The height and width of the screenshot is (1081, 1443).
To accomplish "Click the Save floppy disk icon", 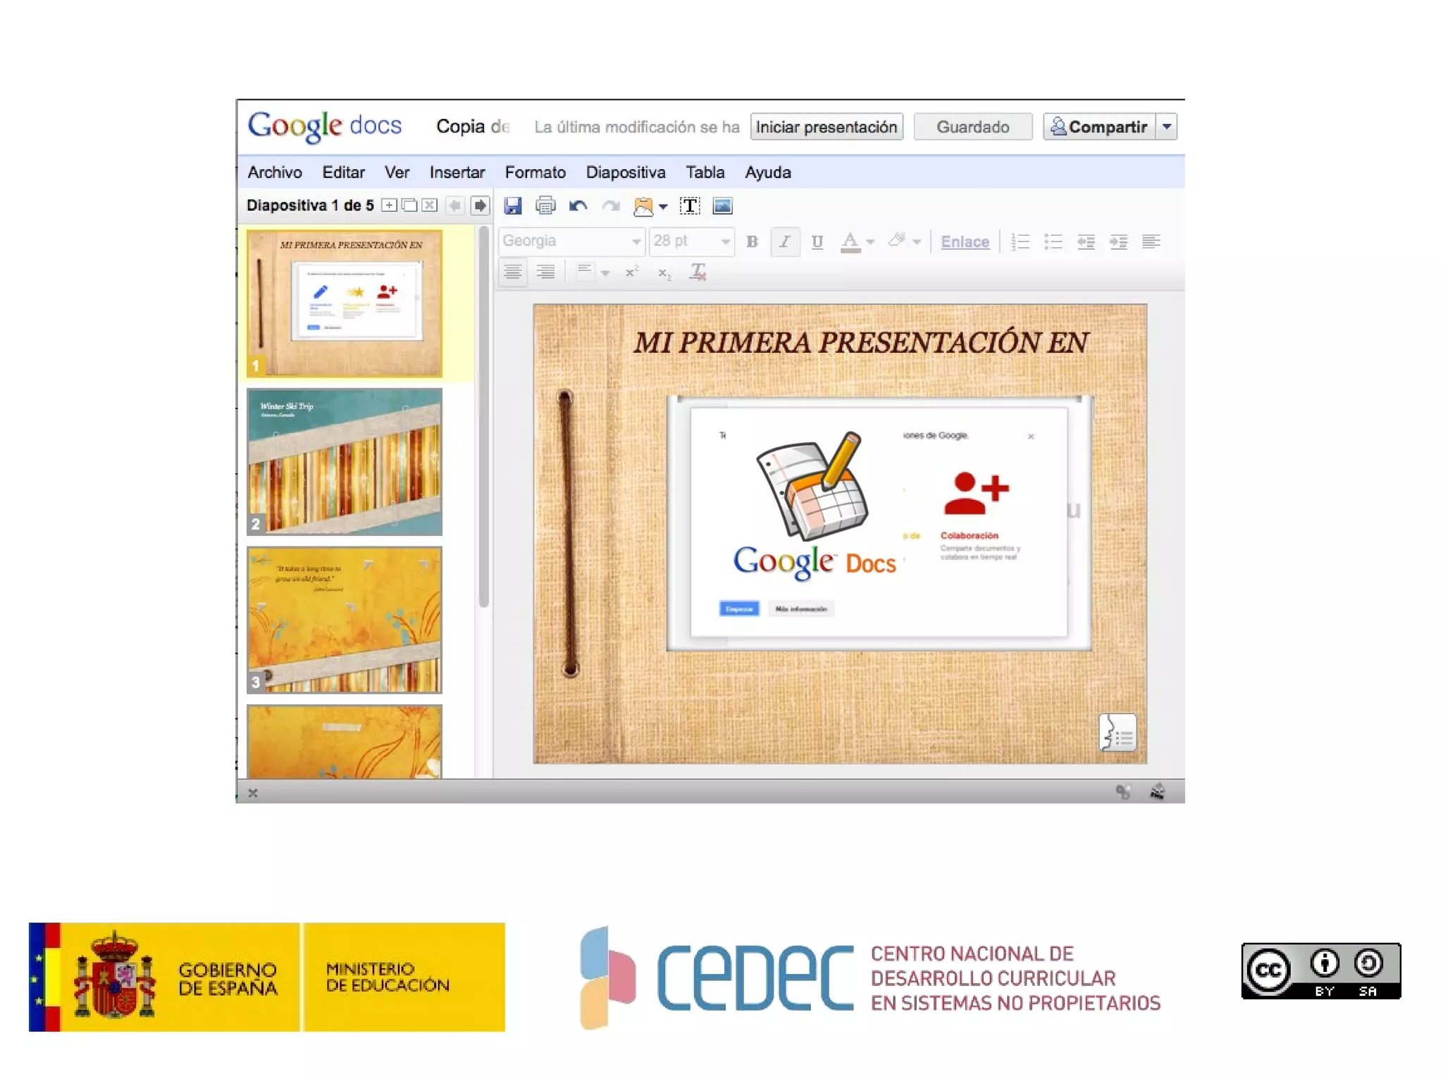I will (513, 206).
